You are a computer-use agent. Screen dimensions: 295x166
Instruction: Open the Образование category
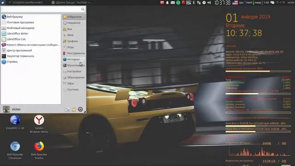pos(74,77)
